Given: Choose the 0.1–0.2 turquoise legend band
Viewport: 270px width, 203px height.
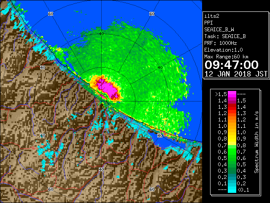Looking at the screenshot, I should [x=232, y=184].
